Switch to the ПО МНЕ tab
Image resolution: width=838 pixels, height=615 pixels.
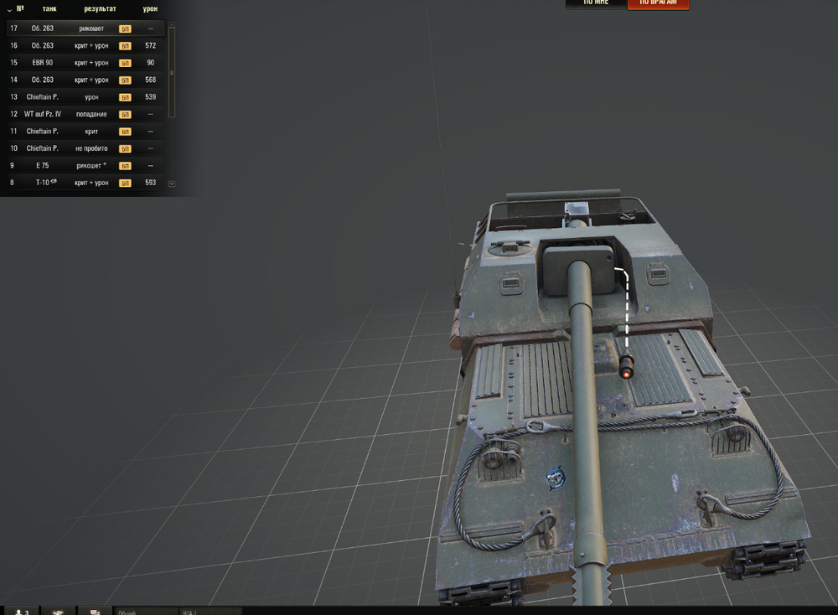596,3
